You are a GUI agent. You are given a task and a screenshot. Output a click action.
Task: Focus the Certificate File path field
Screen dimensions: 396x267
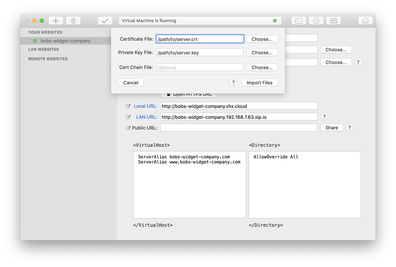point(200,39)
